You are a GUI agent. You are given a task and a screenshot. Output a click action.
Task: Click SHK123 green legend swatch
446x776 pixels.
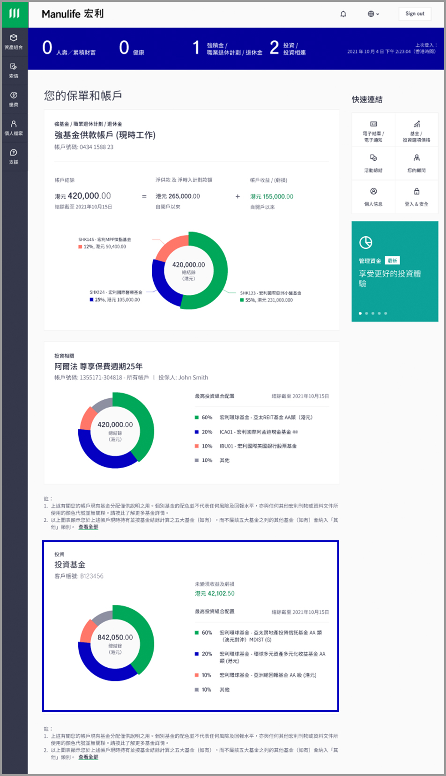tap(242, 300)
